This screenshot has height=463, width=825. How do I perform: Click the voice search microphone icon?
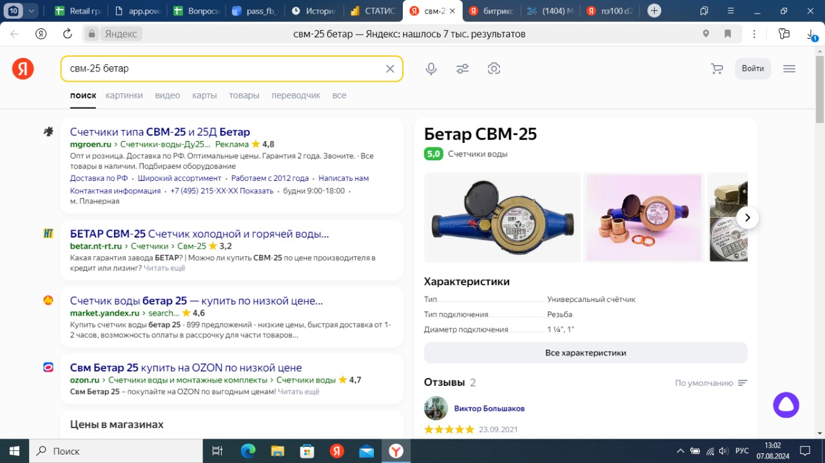431,69
